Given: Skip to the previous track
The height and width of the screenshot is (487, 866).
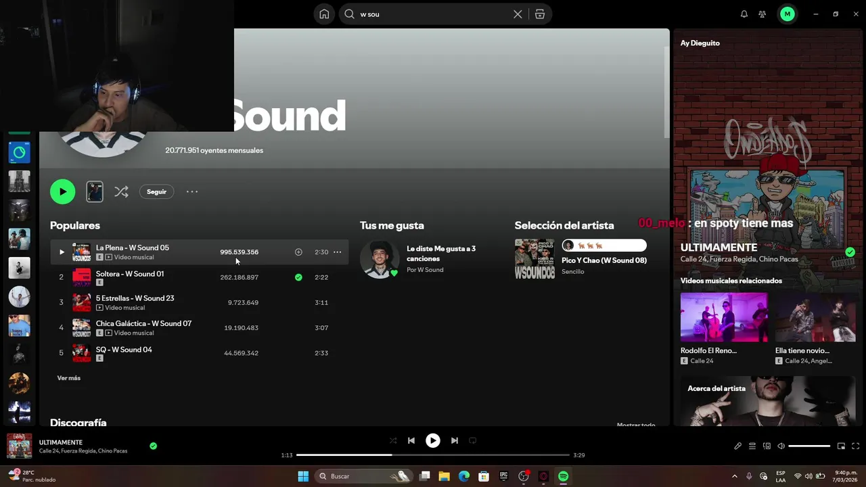Looking at the screenshot, I should 411,440.
